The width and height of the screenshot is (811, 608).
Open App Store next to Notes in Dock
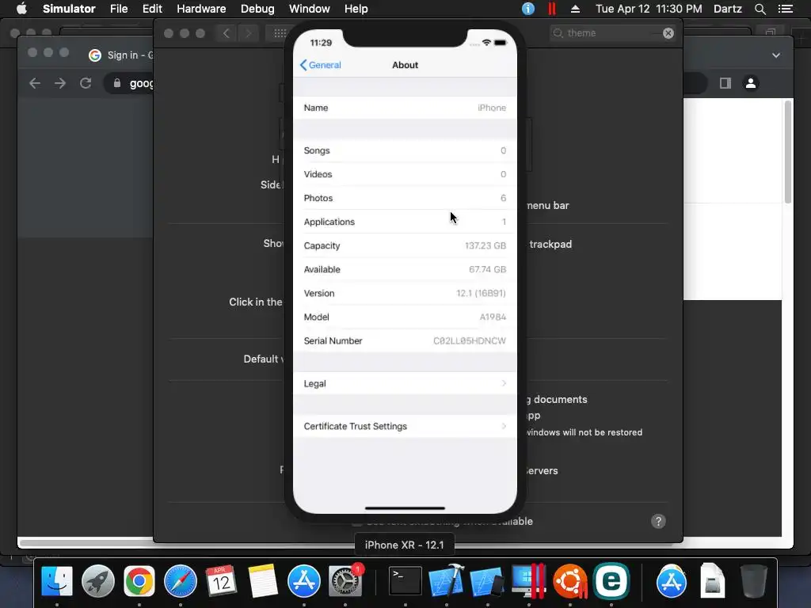tap(303, 580)
